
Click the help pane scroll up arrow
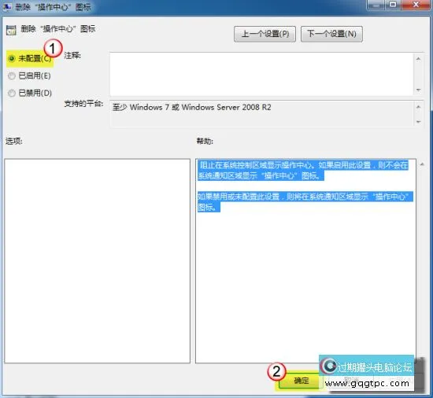coord(422,164)
